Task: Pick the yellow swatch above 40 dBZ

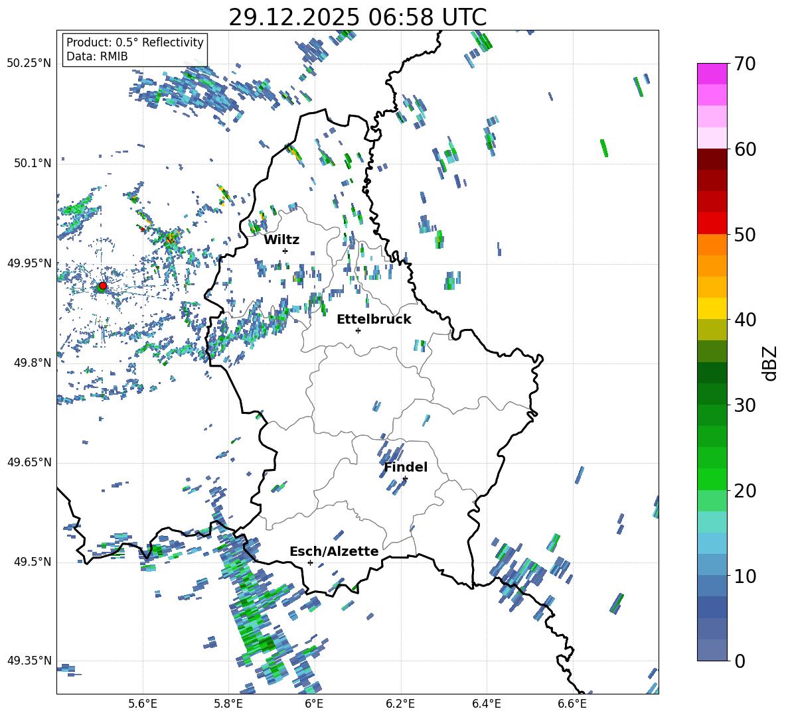Action: (712, 309)
